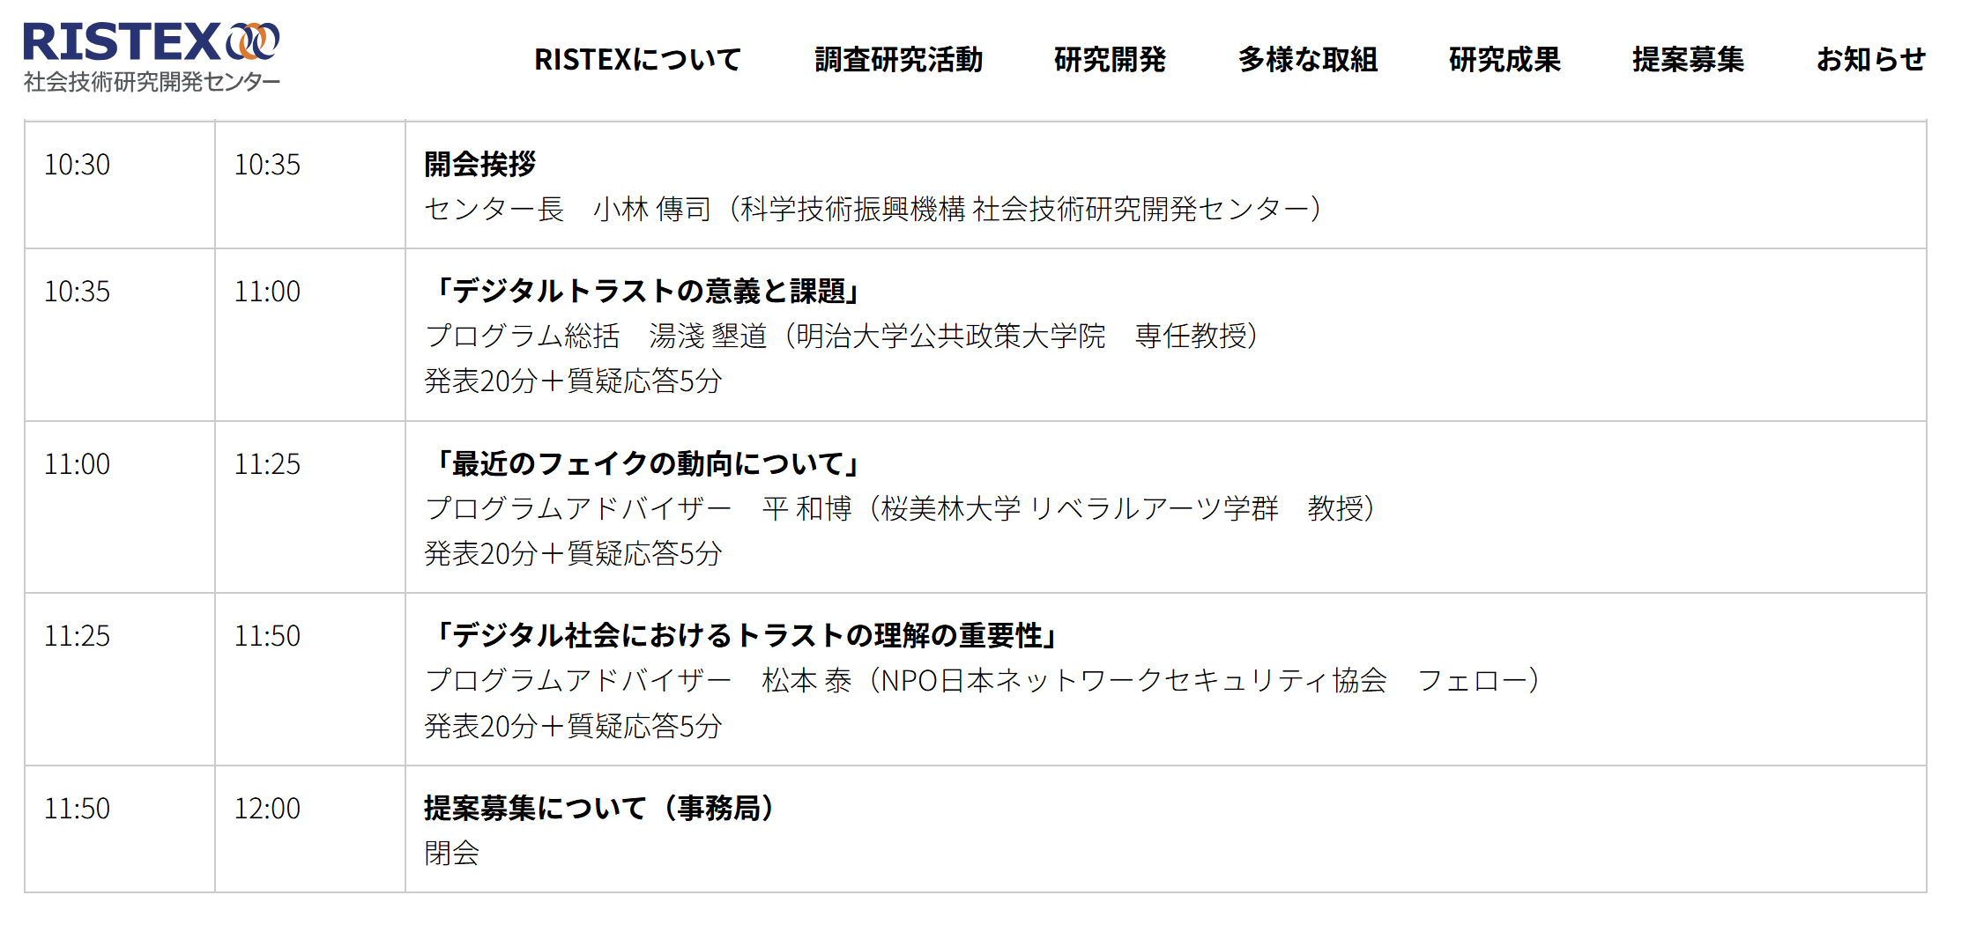1969x932 pixels.
Task: Click the 提案募集について（事務局） heading
Action: (600, 808)
